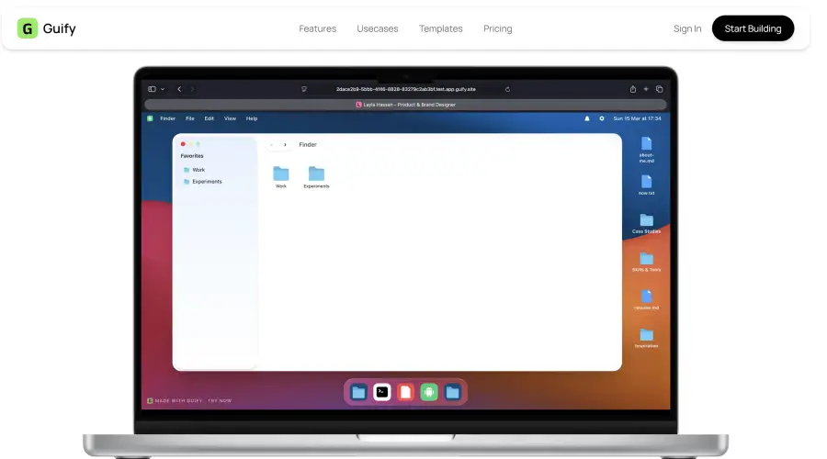Viewport: 827px width, 459px height.
Task: Click the Sign In link
Action: tap(687, 28)
